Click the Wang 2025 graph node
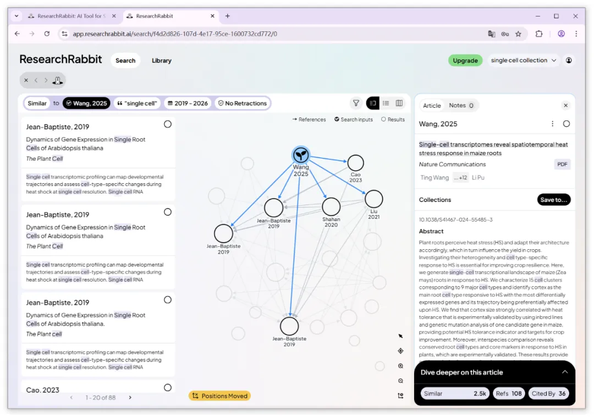Image resolution: width=594 pixels, height=417 pixels. click(x=301, y=155)
